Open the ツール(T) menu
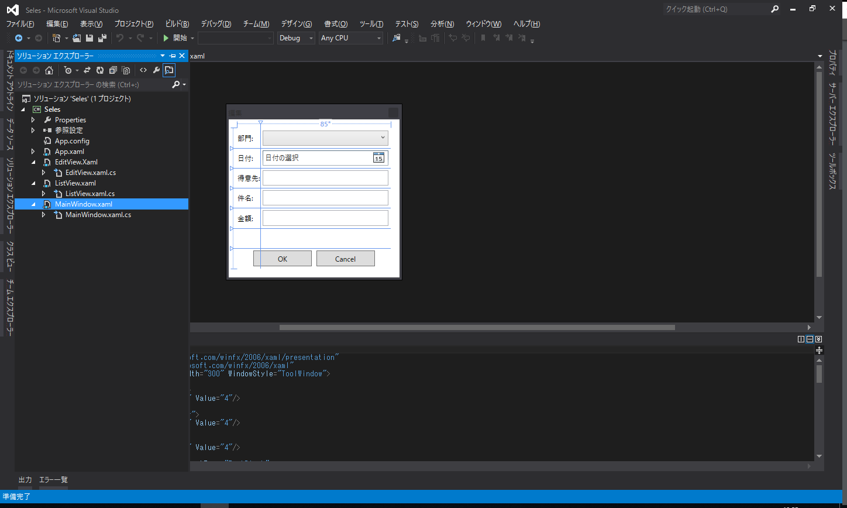847x508 pixels. (371, 24)
